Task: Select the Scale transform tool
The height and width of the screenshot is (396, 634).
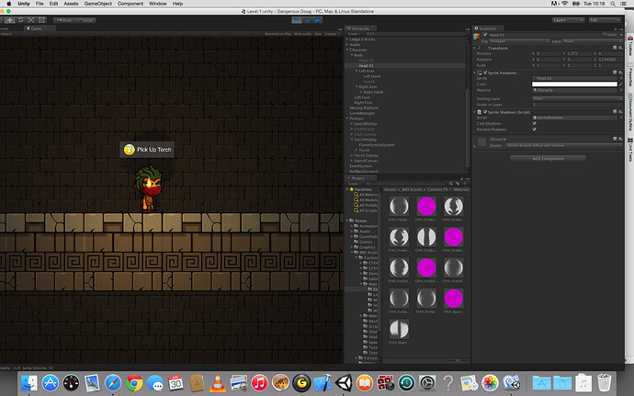Action: pyautogui.click(x=31, y=20)
